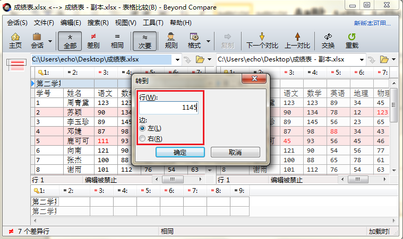Click the right pane 英语 header cell

(338, 93)
